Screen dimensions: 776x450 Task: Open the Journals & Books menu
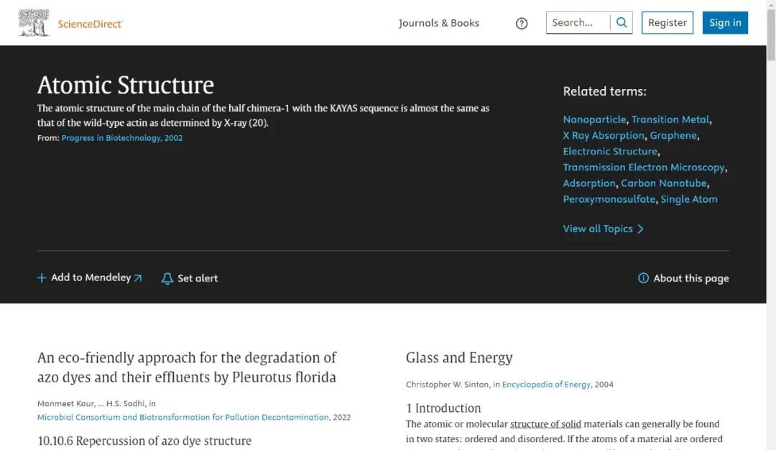point(438,23)
